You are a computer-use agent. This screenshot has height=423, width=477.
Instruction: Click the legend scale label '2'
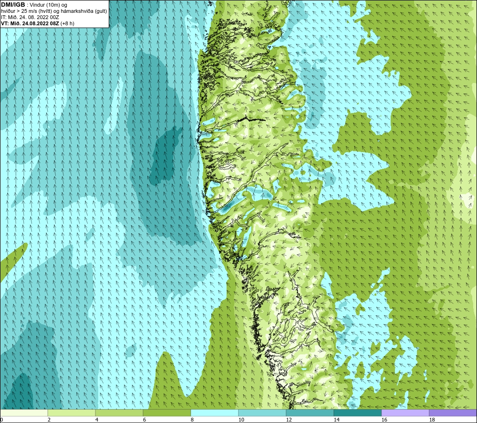pyautogui.click(x=49, y=420)
